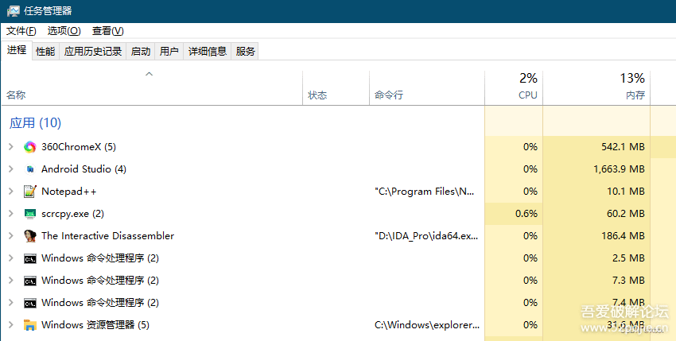
Task: Open the 选项(O) menu
Action: 64,31
